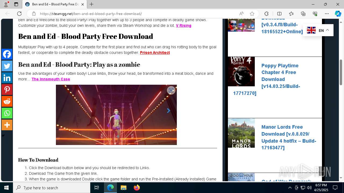Click scrollbar down arrow
The image size is (344, 193).
coord(341,178)
